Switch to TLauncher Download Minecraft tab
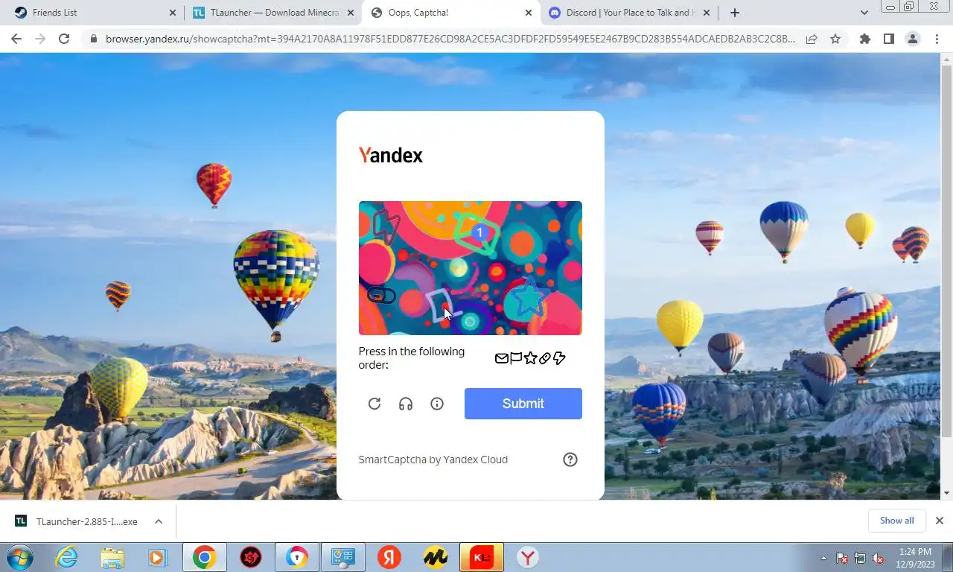Screen dimensions: 953x572 click(x=274, y=13)
